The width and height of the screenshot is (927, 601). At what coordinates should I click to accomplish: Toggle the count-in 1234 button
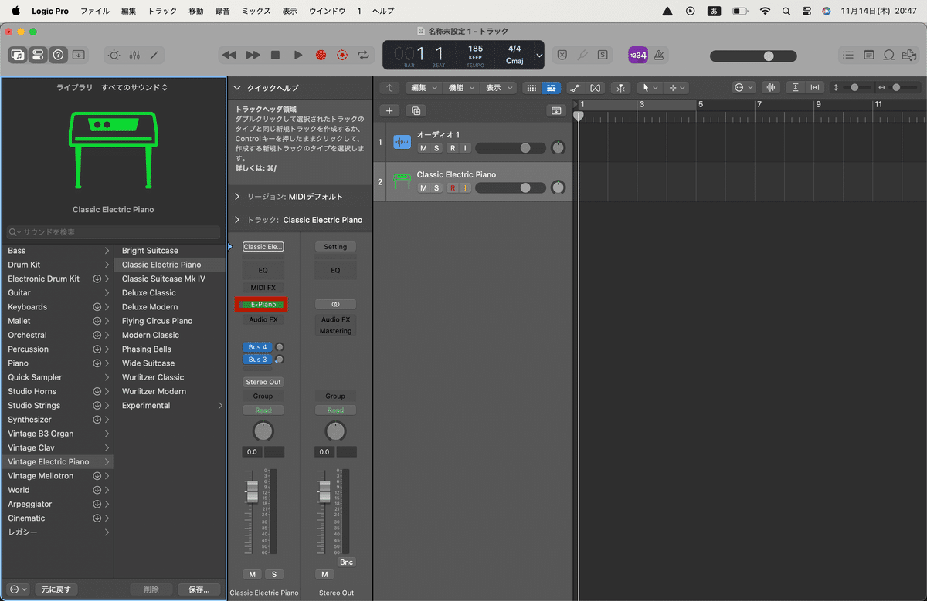(638, 55)
